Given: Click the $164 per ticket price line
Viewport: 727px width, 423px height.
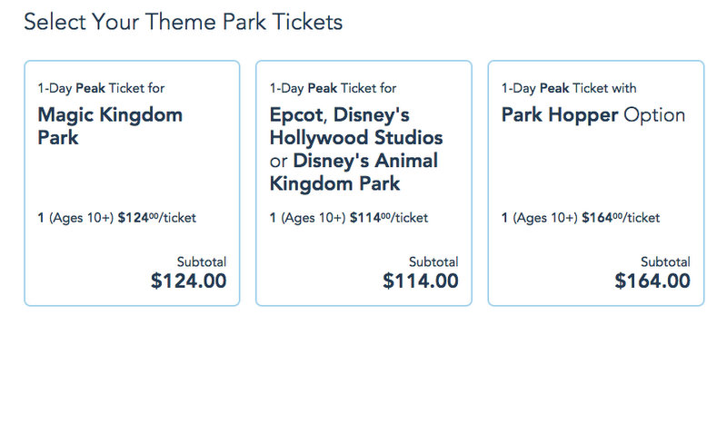Looking at the screenshot, I should 580,218.
